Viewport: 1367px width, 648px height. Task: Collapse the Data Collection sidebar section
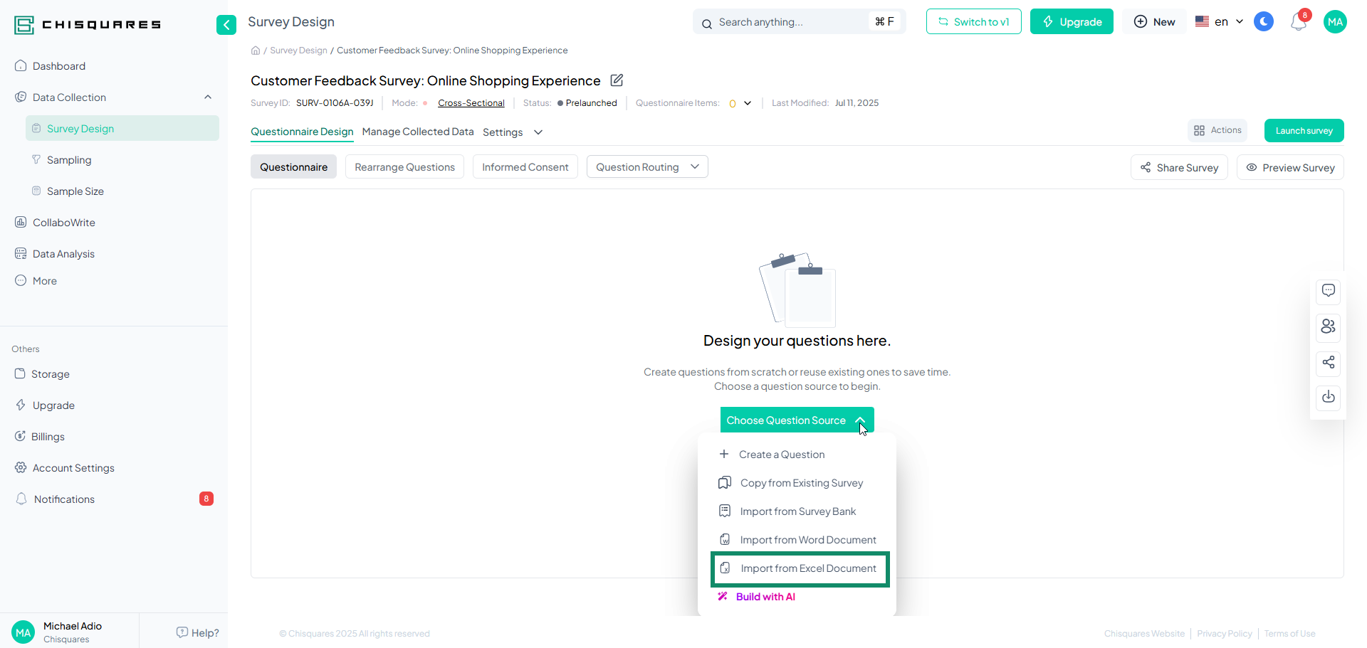[208, 97]
